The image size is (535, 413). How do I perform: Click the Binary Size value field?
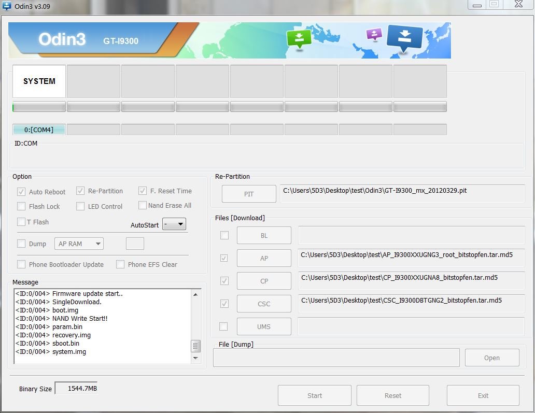76,388
